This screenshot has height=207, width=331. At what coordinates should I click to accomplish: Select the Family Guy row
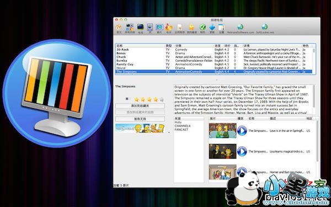[214, 64]
